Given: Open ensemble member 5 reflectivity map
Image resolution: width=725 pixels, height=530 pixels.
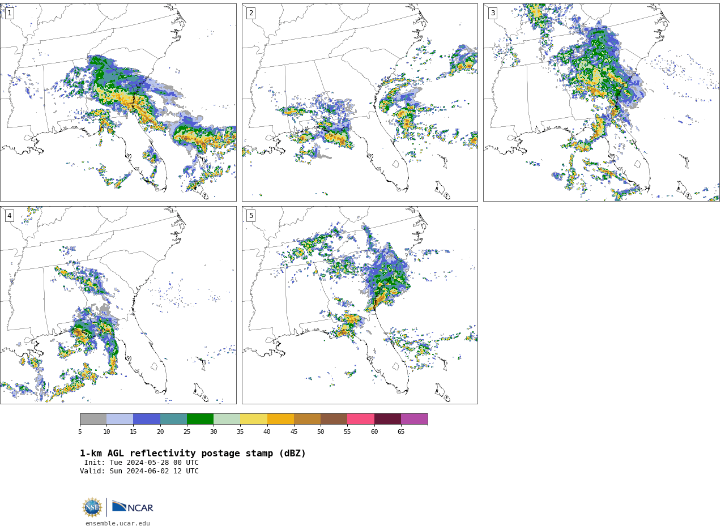Looking at the screenshot, I should [x=360, y=305].
